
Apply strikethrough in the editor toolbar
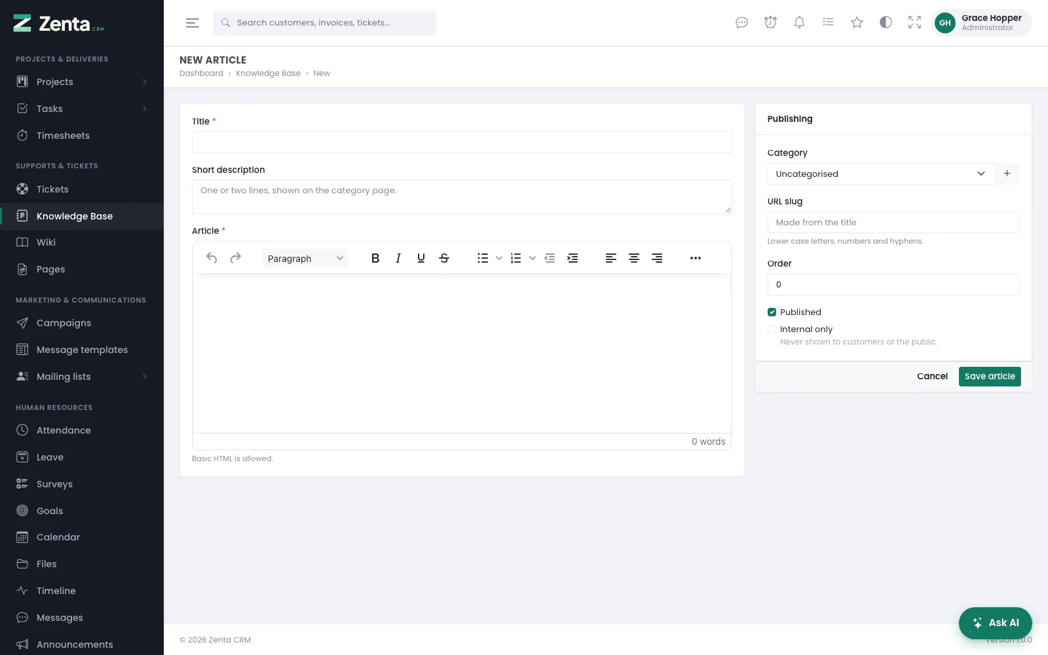click(x=444, y=258)
